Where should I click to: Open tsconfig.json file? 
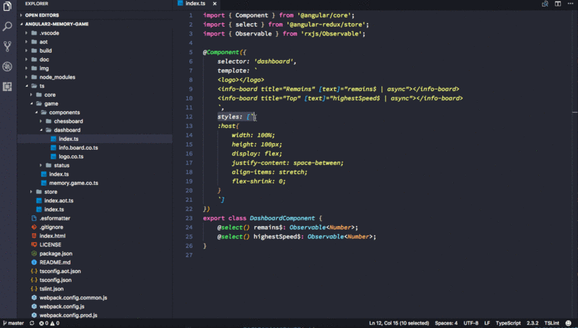click(56, 280)
